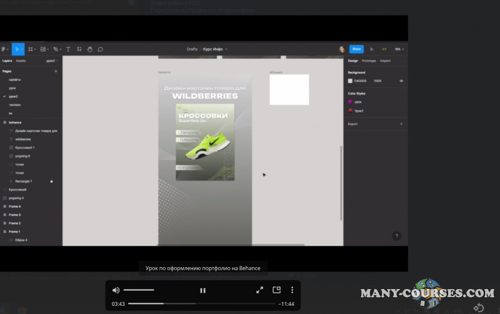Open the help question mark button
Image resolution: width=500 pixels, height=314 pixels.
pyautogui.click(x=396, y=236)
